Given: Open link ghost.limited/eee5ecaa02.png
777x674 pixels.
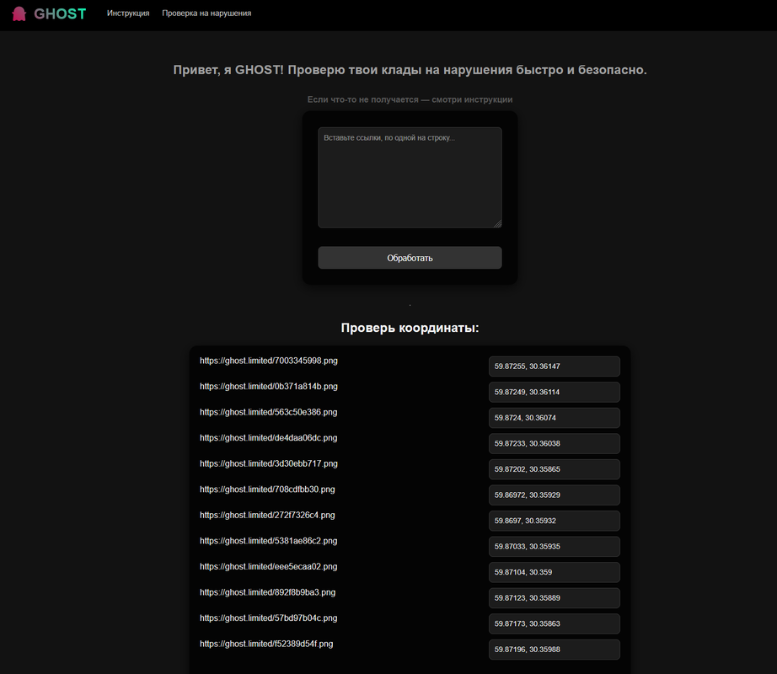Looking at the screenshot, I should point(269,566).
